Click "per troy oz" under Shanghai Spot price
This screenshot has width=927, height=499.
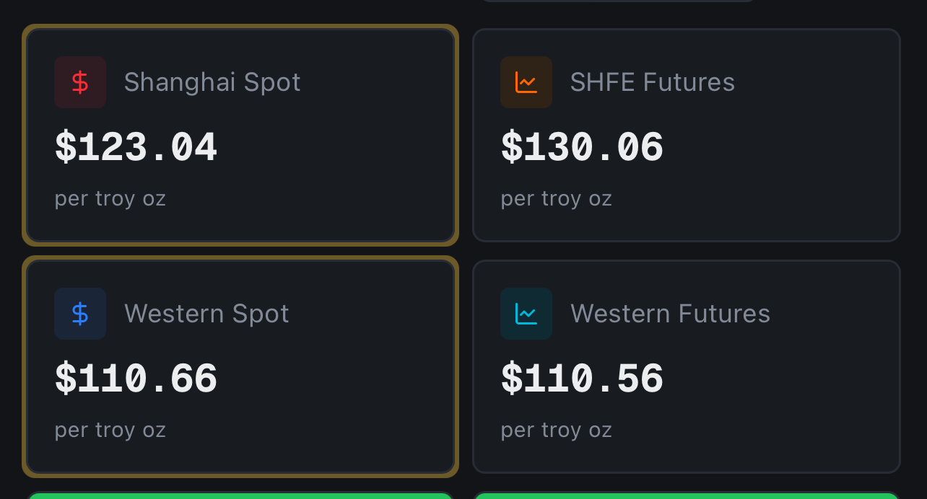[x=110, y=198]
